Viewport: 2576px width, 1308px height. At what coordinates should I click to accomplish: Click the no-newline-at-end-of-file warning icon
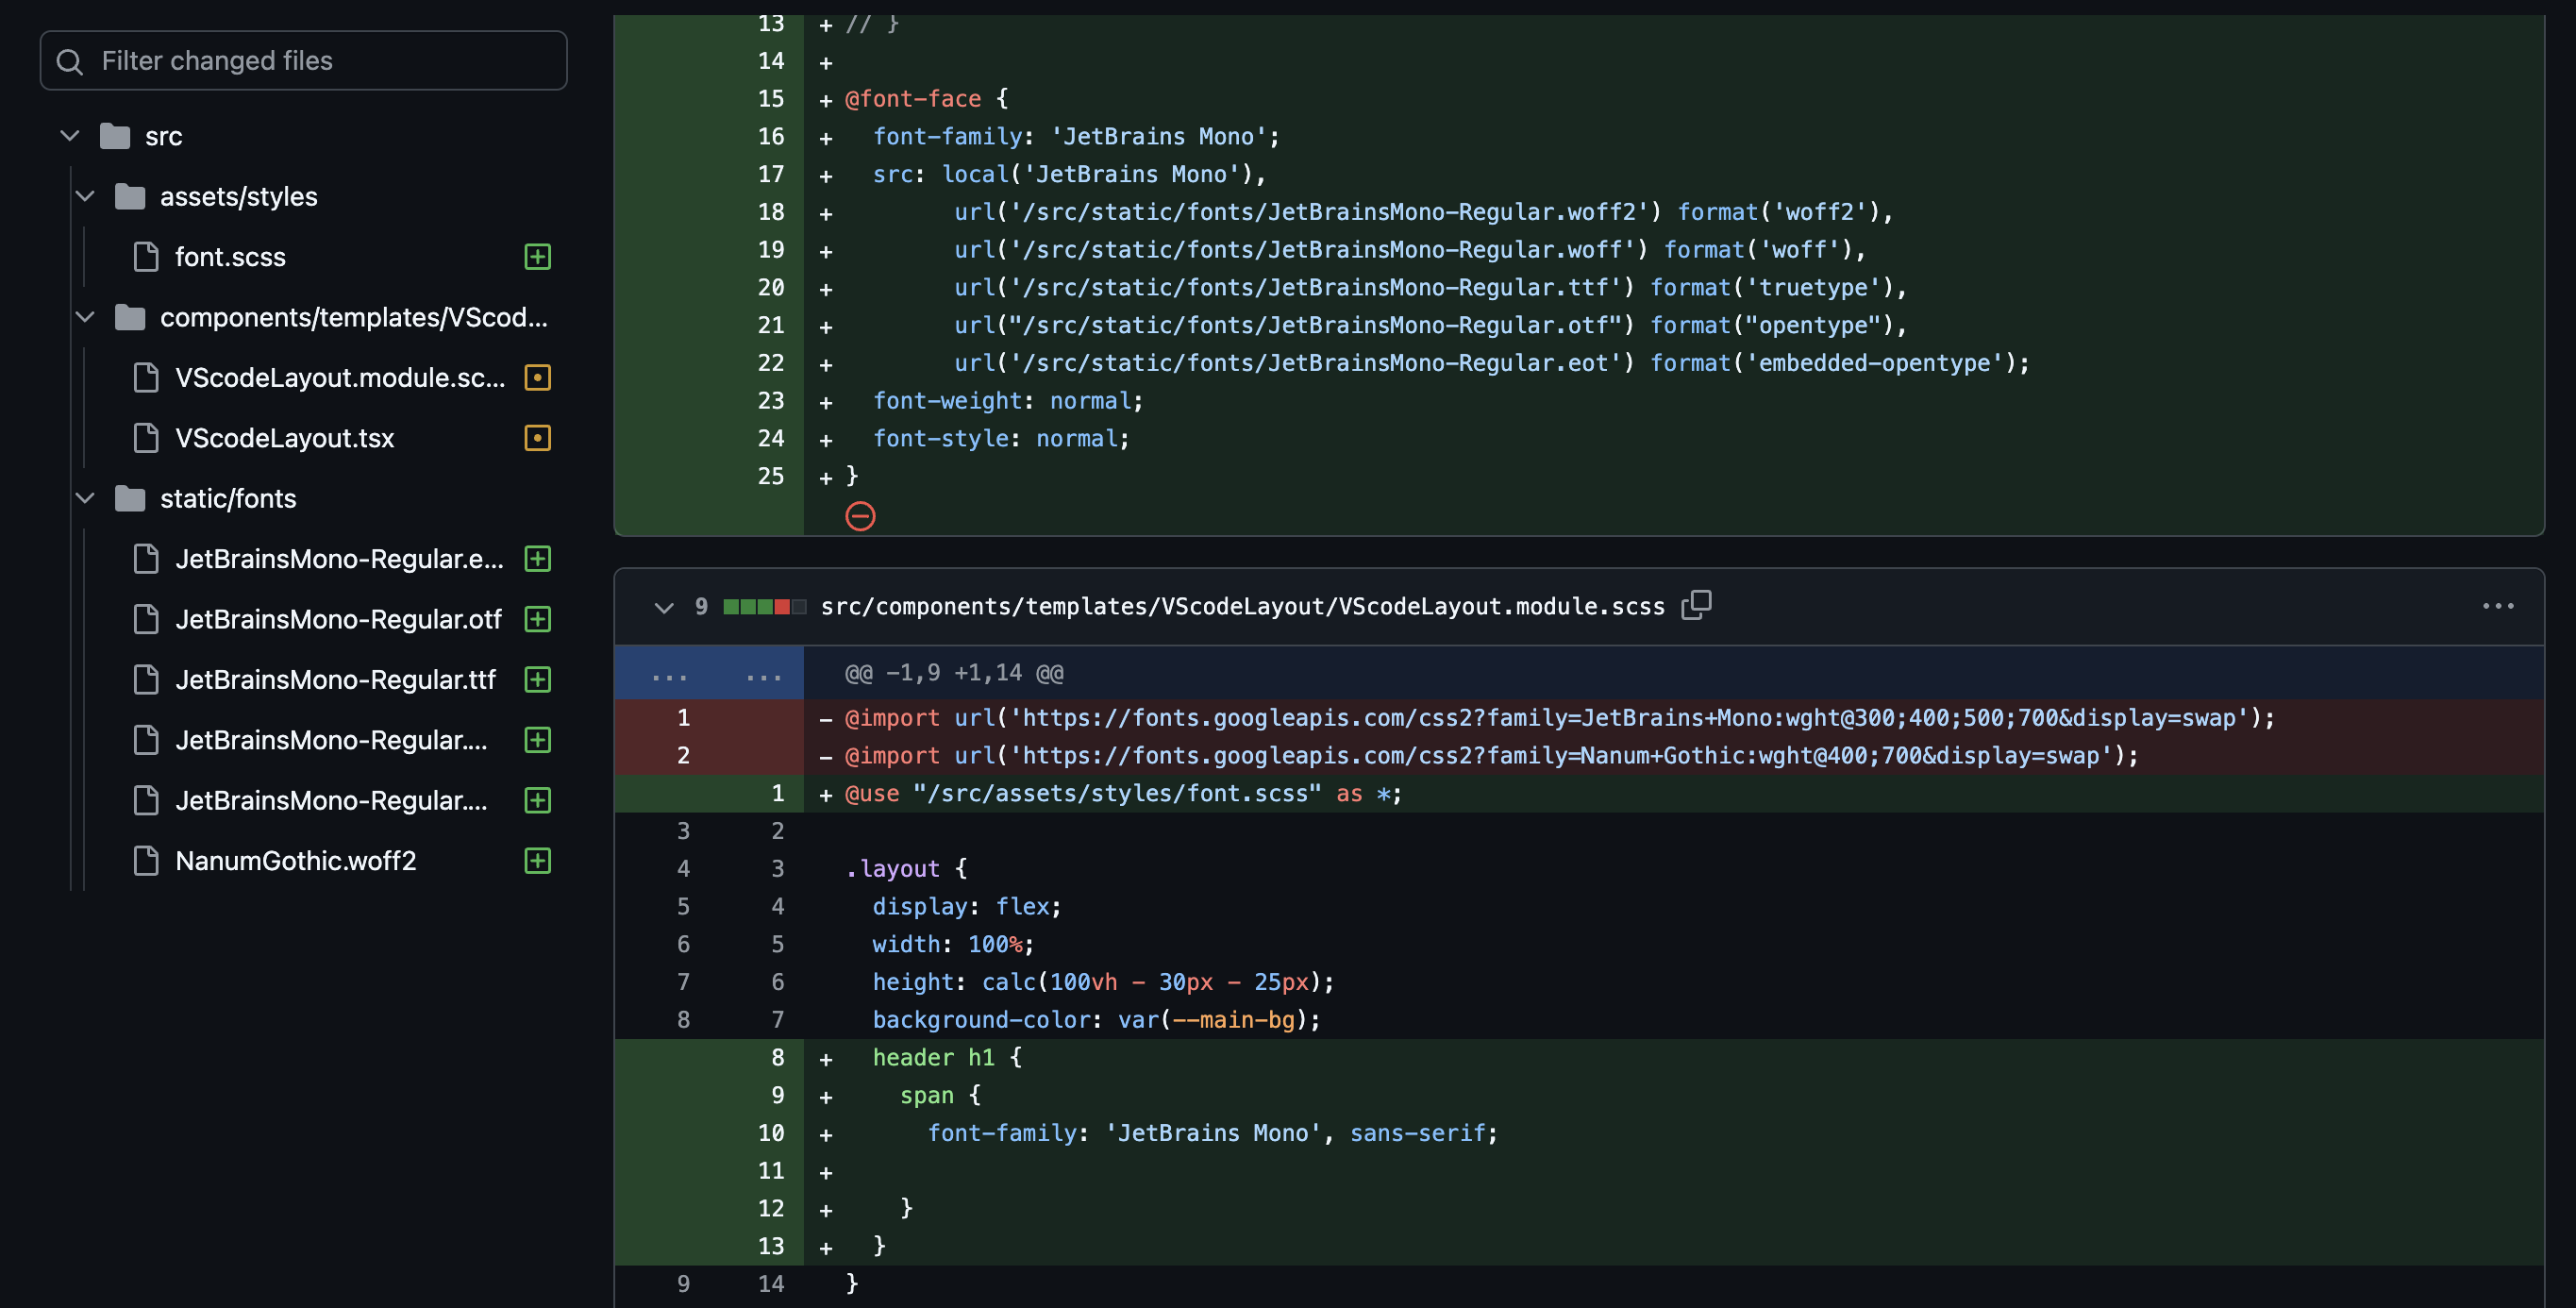(860, 516)
